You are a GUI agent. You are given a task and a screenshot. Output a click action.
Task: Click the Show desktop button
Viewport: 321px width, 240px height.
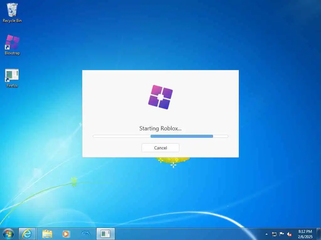click(318, 234)
